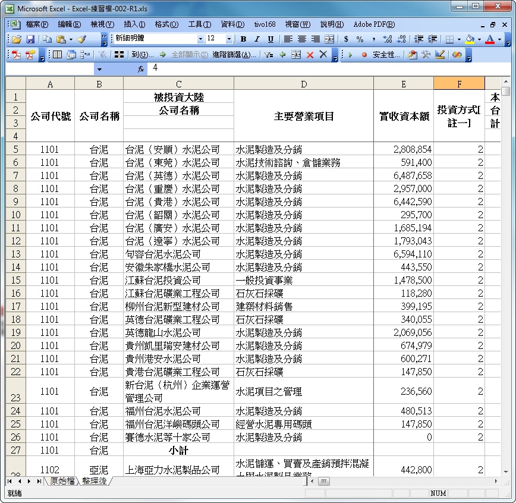
Task: Apply the yellow fill color bucket
Action: [x=470, y=39]
